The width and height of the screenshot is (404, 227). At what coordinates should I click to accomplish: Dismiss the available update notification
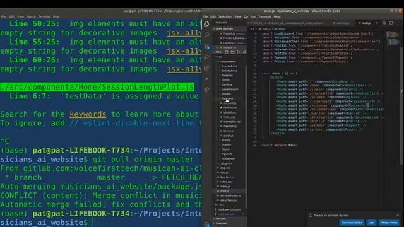398,215
